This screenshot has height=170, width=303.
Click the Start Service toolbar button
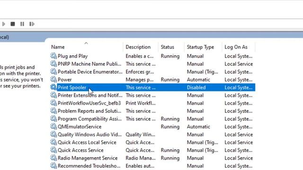(x=3, y=24)
